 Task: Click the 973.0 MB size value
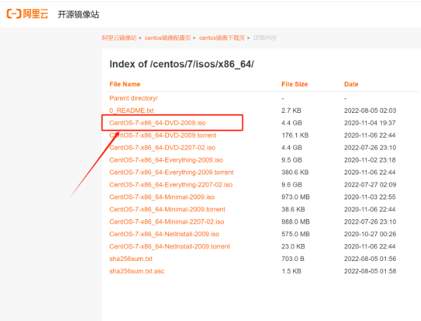click(x=295, y=197)
